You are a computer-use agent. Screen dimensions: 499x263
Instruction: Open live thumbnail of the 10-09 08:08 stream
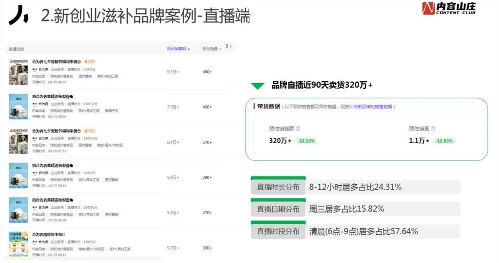tap(19, 210)
